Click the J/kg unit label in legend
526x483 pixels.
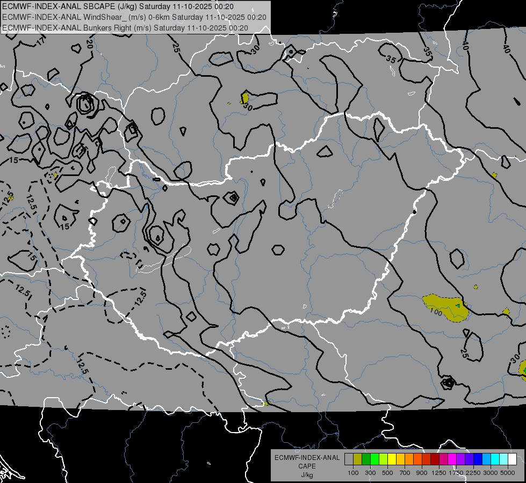pos(307,475)
